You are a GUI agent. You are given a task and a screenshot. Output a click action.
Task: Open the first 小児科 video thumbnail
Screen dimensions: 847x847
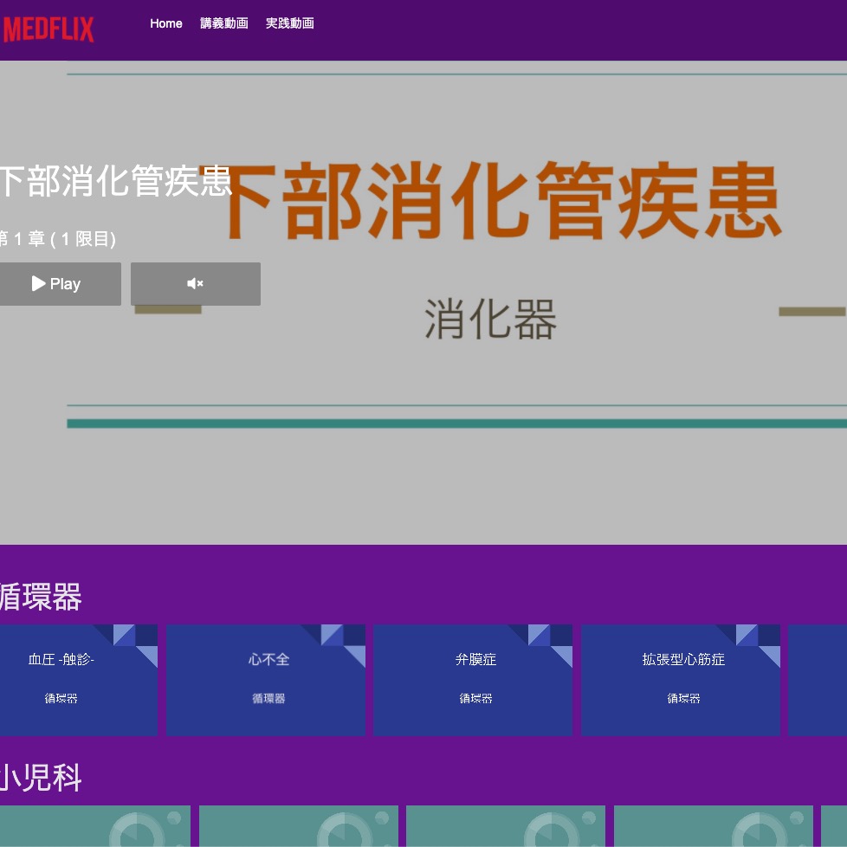[x=94, y=826]
